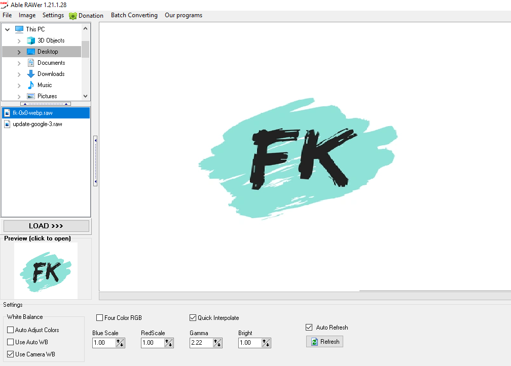This screenshot has height=366, width=511.
Task: Click the RedScale spinner arrows
Action: click(168, 343)
